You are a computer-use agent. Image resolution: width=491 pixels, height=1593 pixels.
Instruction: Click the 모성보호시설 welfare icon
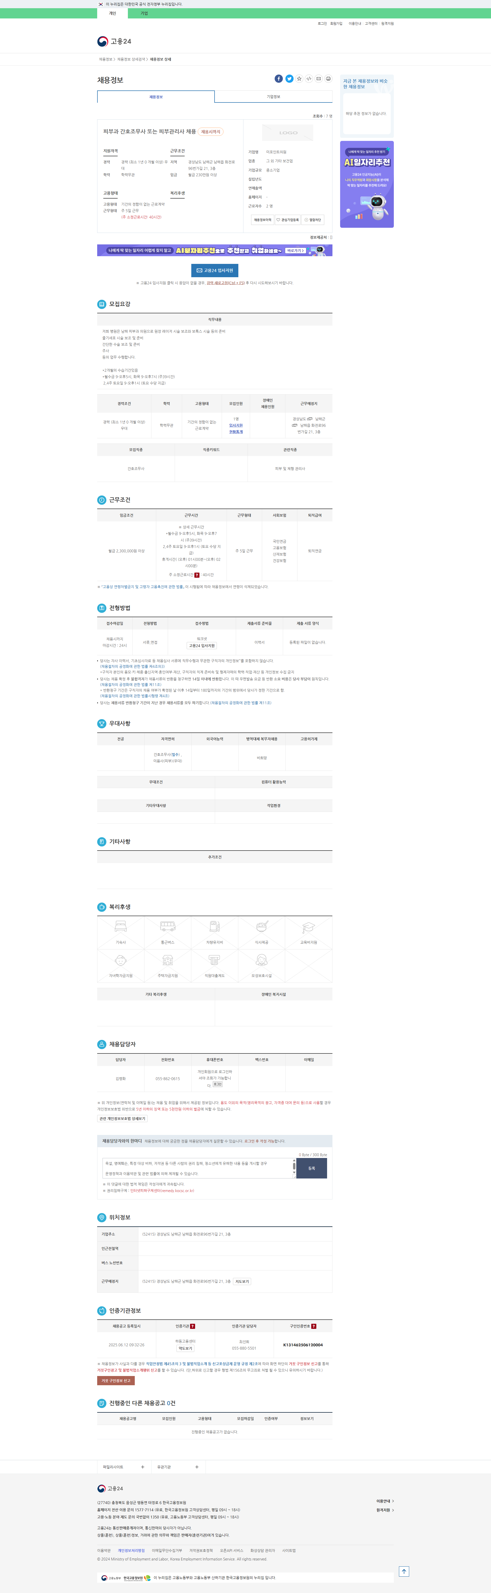click(261, 960)
